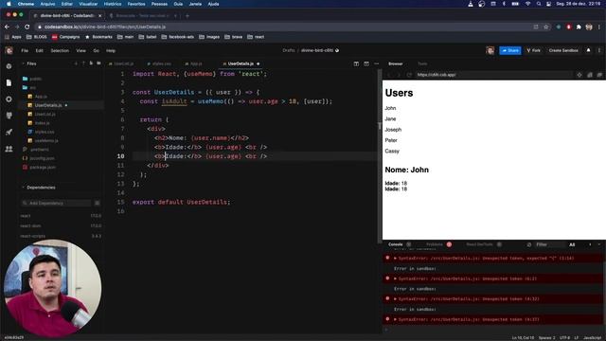
Task: Open the Sandbox Info sidebar icon
Action: pyautogui.click(x=9, y=66)
